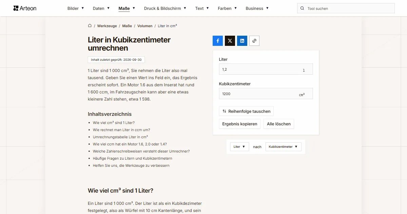Jump to 'Wie viel cm³ sind 1 Liter?'
Screen dimensions: 407x214
coord(114,123)
